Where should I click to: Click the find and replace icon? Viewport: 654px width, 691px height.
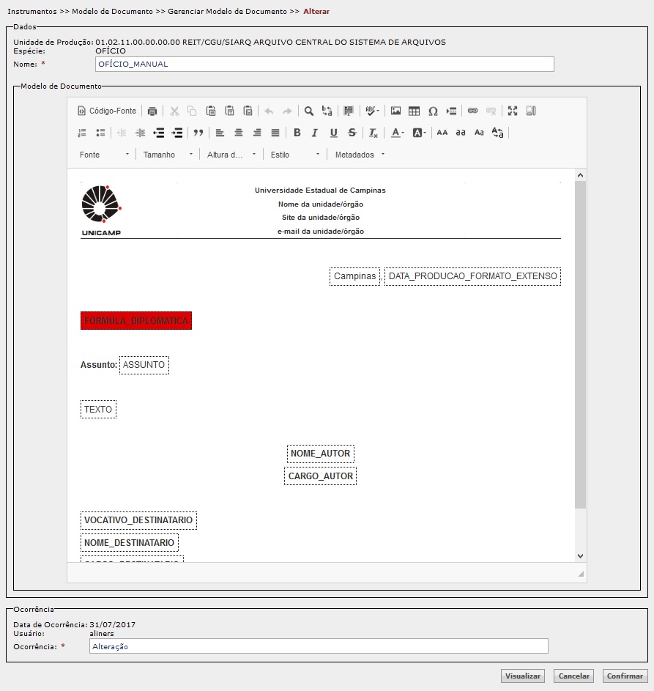pos(327,111)
